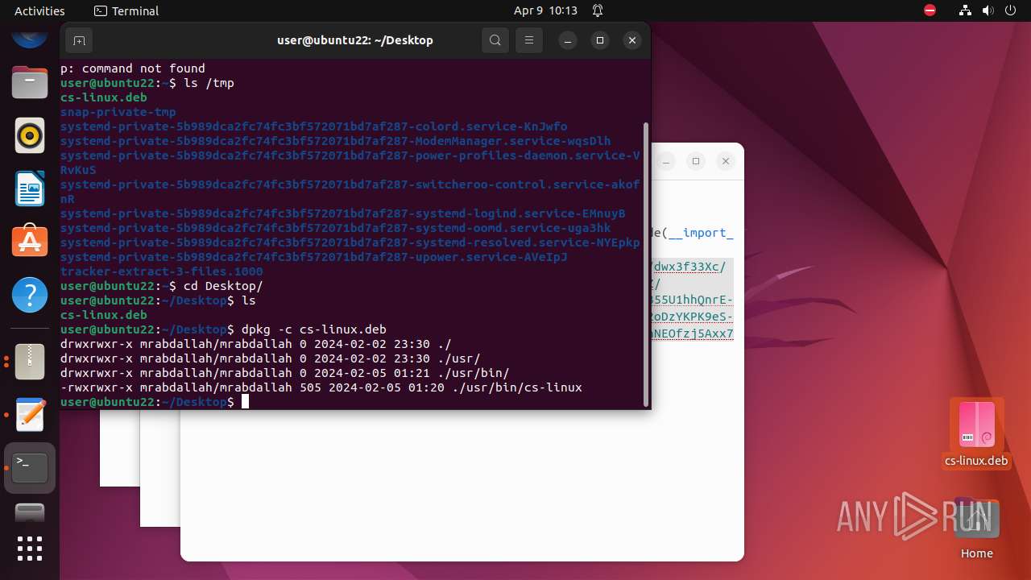Maximize the background text editor window
Viewport: 1031px width, 580px height.
pyautogui.click(x=696, y=161)
